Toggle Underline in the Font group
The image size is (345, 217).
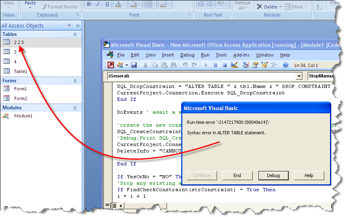(x=107, y=4)
